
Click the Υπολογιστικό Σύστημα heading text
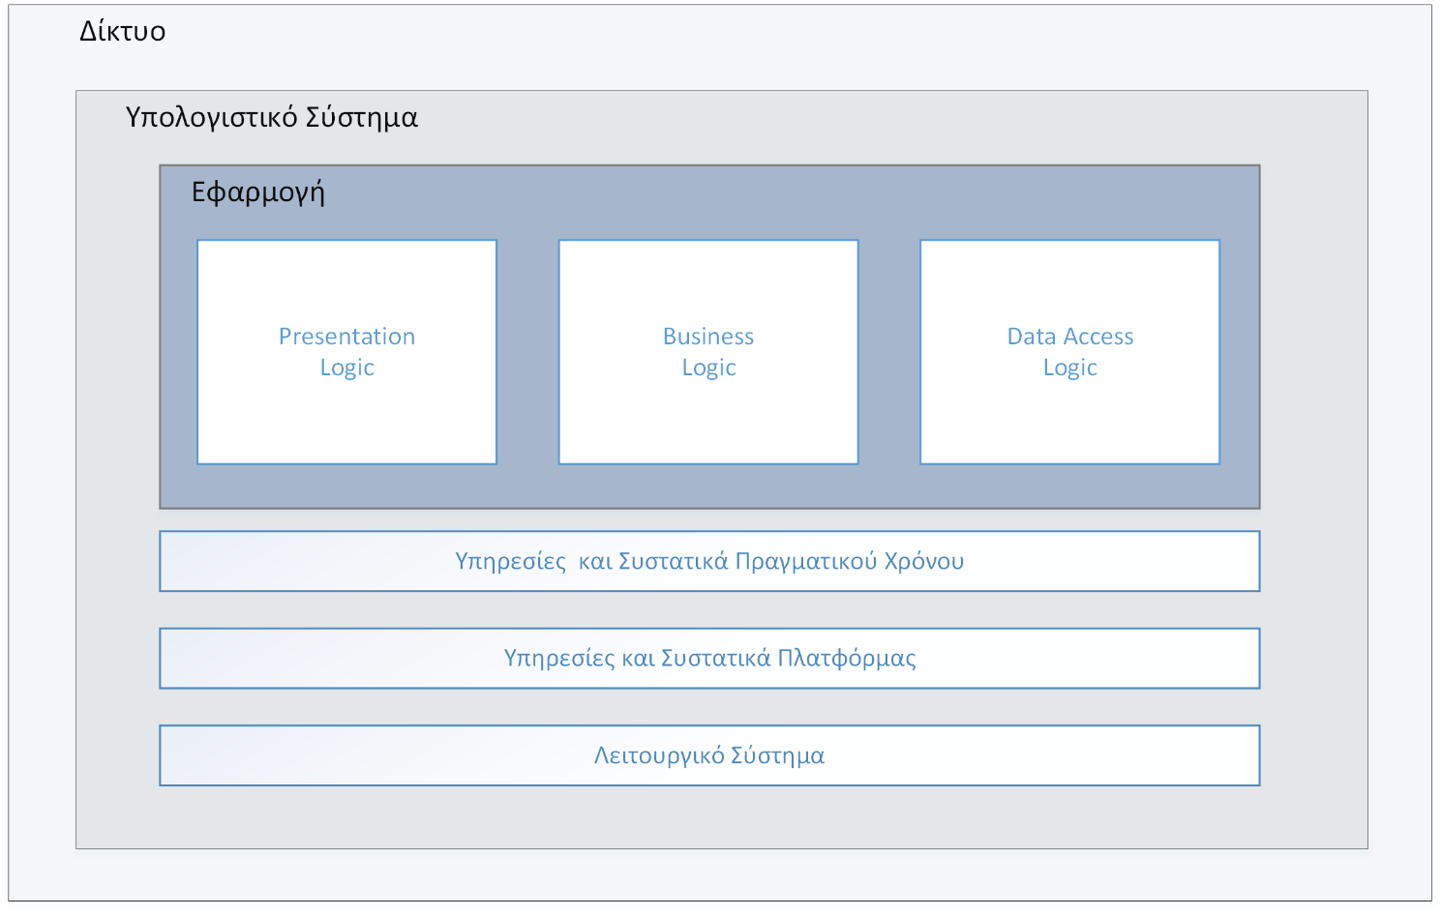(x=272, y=117)
